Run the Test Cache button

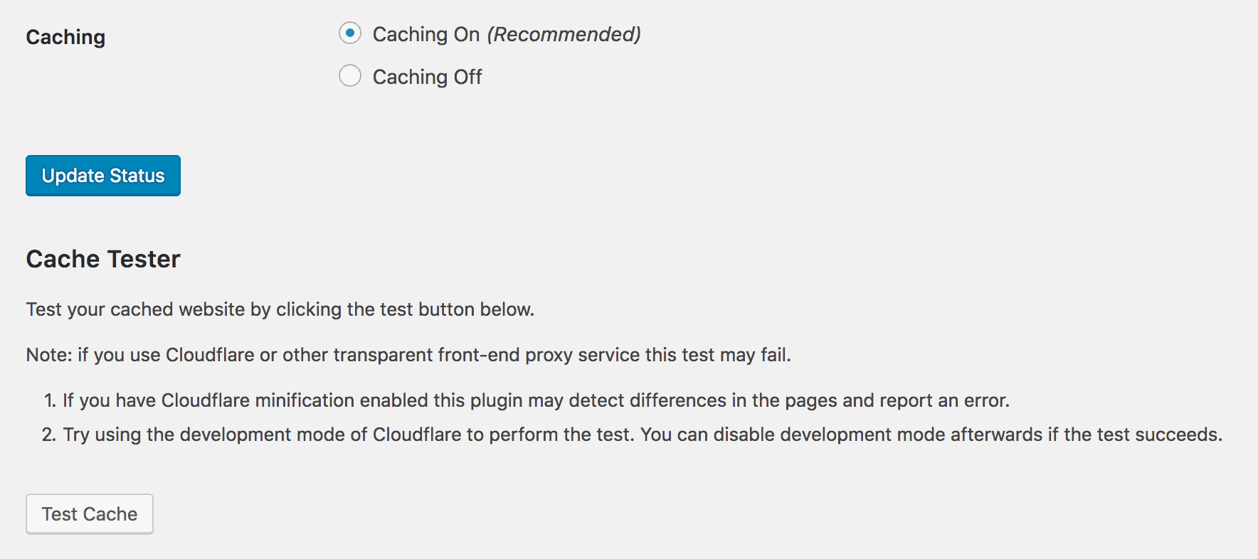click(x=90, y=514)
